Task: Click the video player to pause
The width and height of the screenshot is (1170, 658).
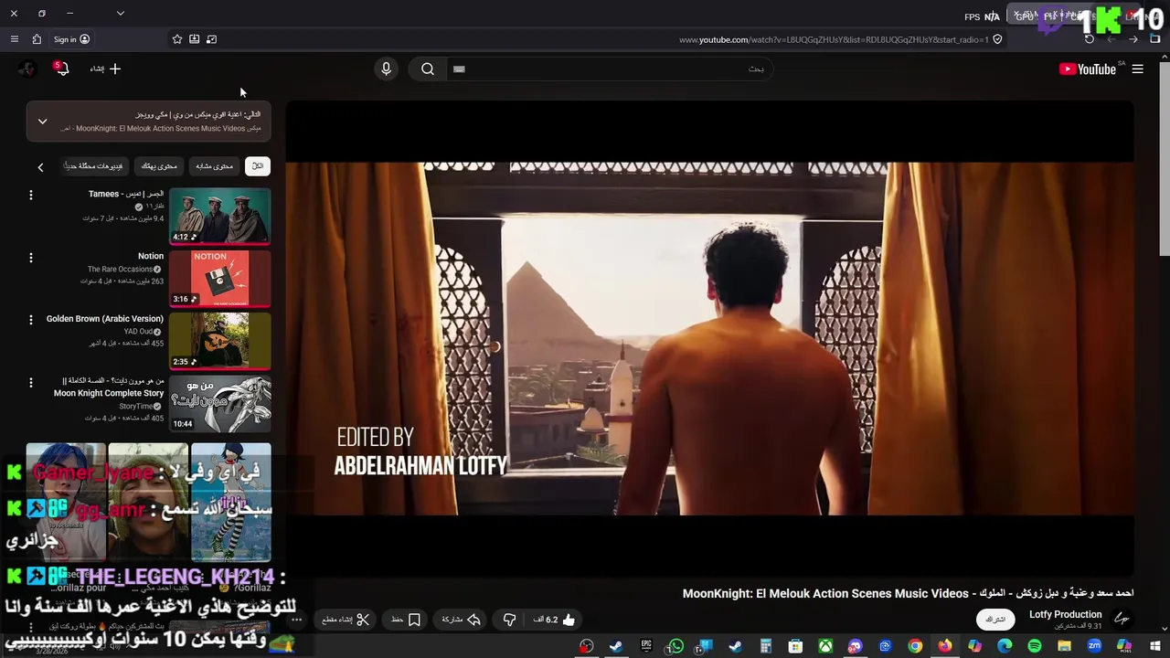Action: click(x=709, y=338)
